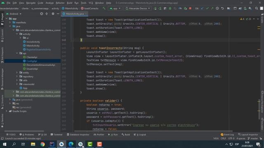
Task: Open the Project Structure folder icon
Action: [229, 8]
